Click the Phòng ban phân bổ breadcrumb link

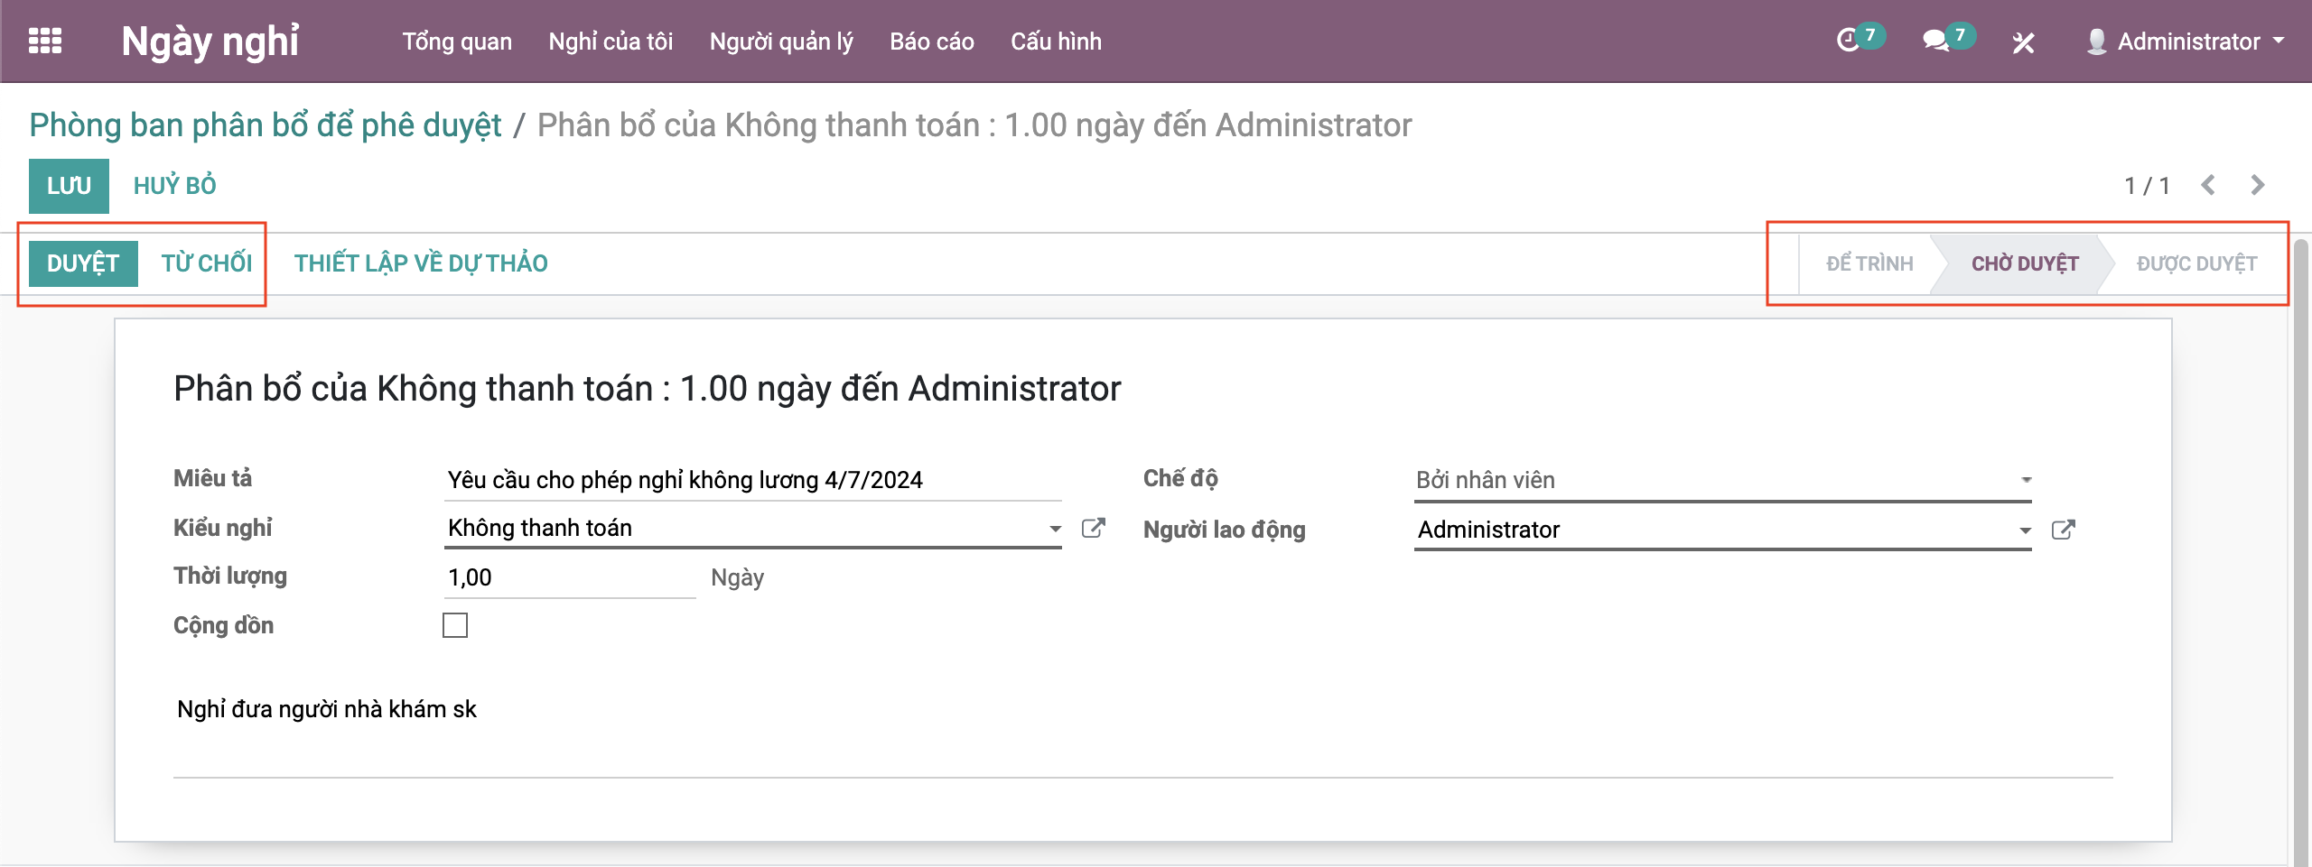pos(265,125)
